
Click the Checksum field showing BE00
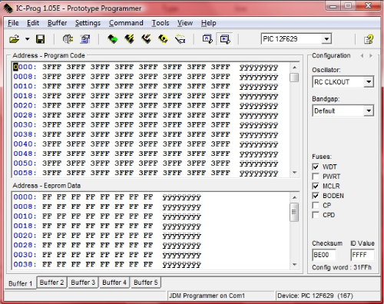[324, 255]
